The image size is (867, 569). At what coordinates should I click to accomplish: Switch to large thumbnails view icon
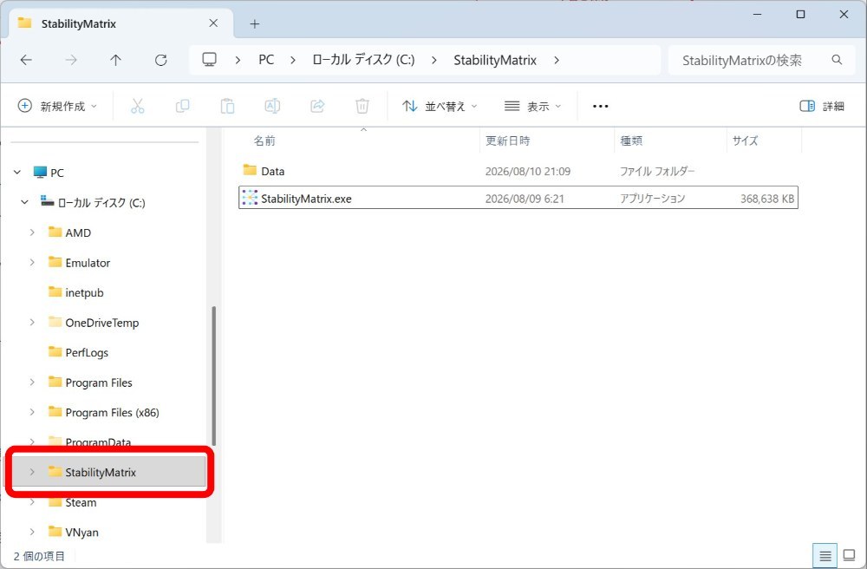coord(849,556)
